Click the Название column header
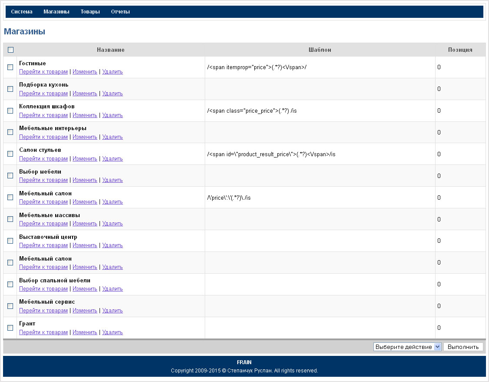Viewport: 489px width, 382px height. (x=110, y=50)
